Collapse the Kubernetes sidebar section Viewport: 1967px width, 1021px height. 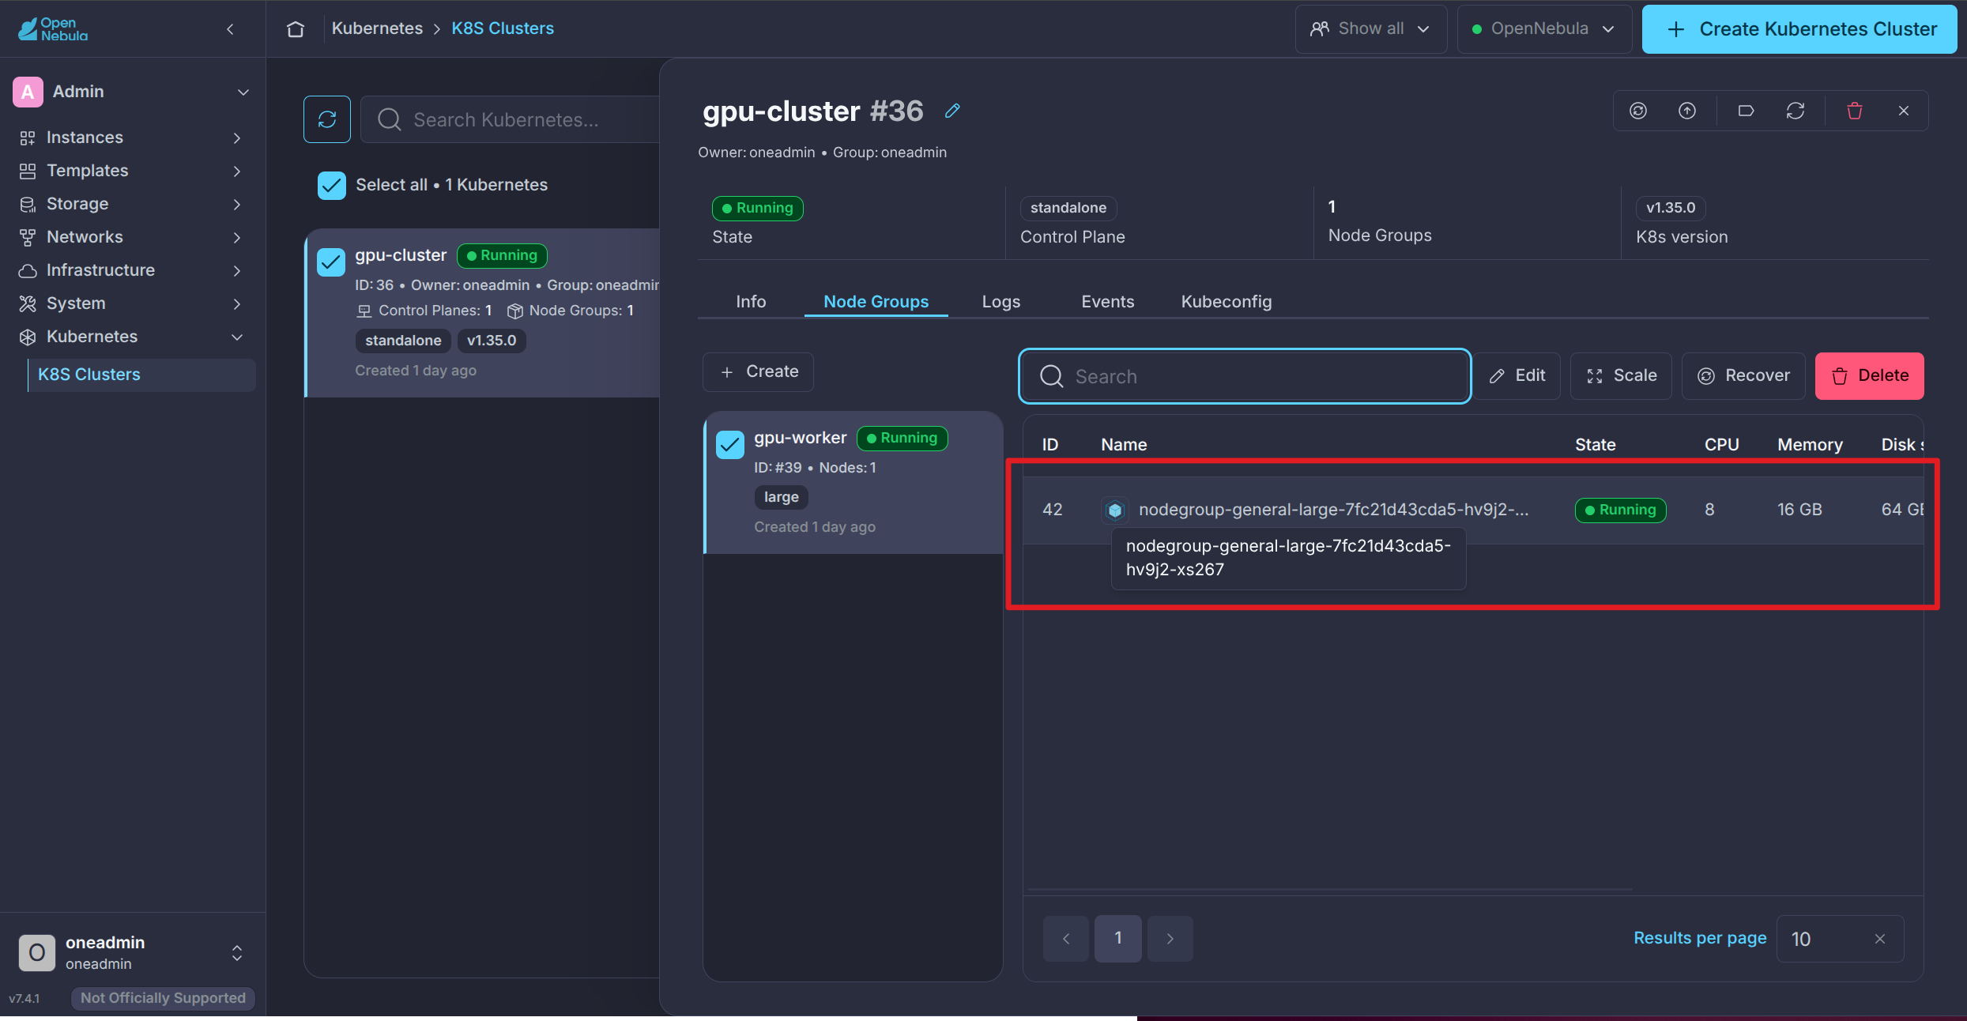coord(131,337)
